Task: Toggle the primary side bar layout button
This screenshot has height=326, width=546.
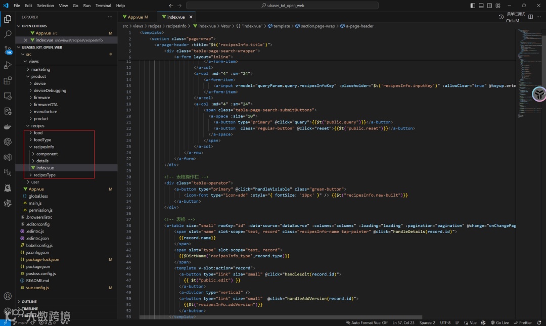Action: 473,6
